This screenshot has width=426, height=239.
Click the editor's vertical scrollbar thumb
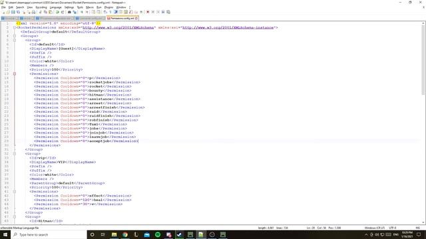(x=423, y=60)
